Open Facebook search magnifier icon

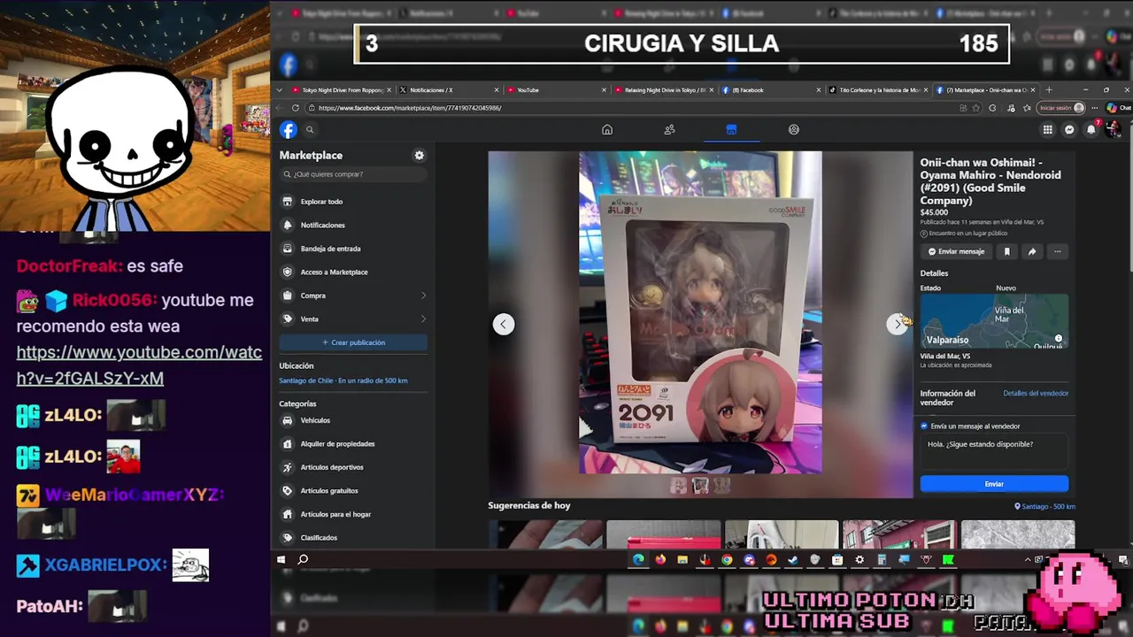[310, 130]
